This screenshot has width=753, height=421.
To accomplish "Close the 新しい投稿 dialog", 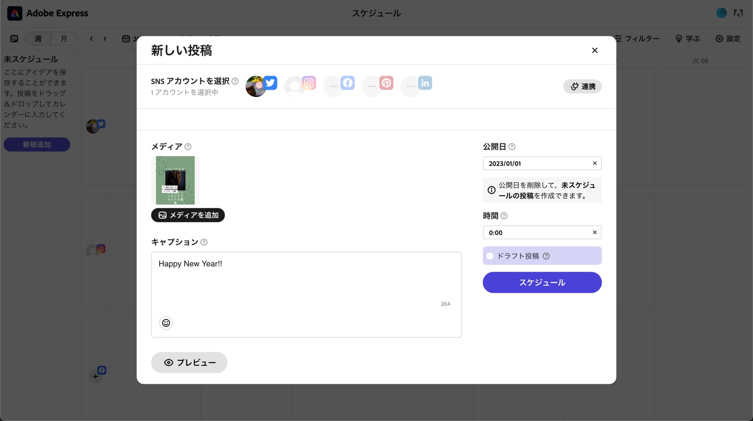I will pos(595,50).
